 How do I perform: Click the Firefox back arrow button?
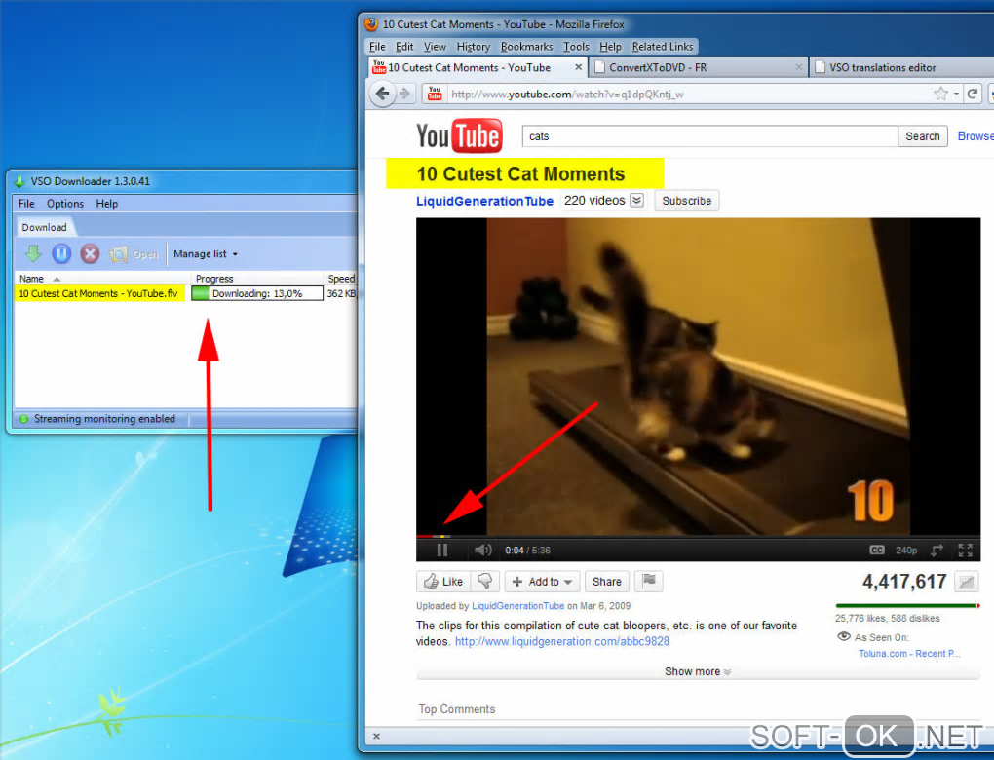tap(382, 94)
